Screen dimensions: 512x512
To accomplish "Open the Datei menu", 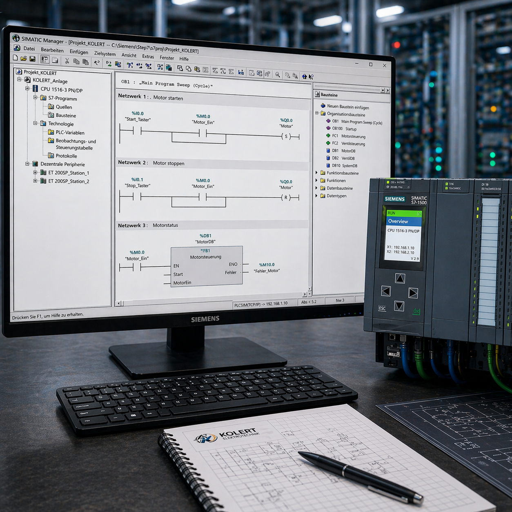I will 29,49.
